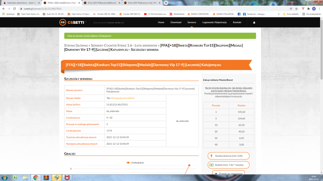
Task: Click Budżet input field
Action: (228, 165)
